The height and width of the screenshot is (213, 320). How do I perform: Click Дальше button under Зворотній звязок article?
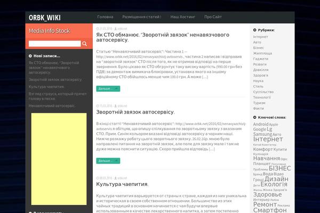[108, 161]
